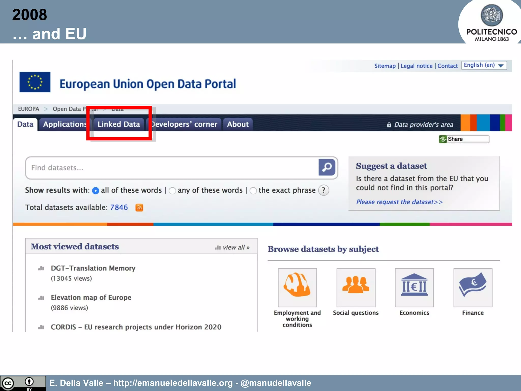
Task: Open the Finance euro banknote icon
Action: 473,287
